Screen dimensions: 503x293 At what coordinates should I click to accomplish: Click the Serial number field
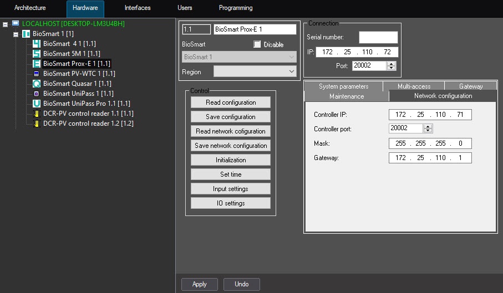pos(378,37)
